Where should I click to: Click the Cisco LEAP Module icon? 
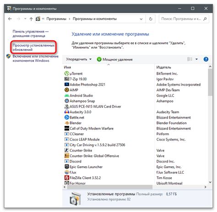pos(67,140)
